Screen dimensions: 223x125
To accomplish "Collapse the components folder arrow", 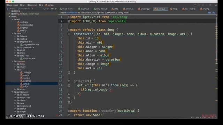I will (12, 92).
